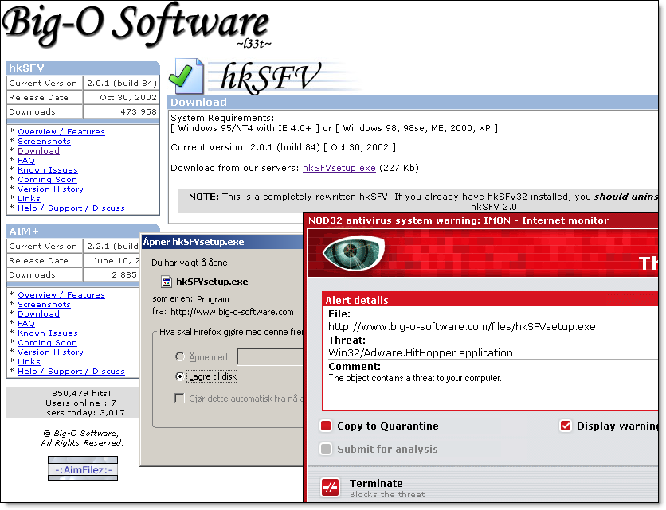This screenshot has height=510, width=666.
Task: Open hkSFV Coming Soon link
Action: pos(47,180)
